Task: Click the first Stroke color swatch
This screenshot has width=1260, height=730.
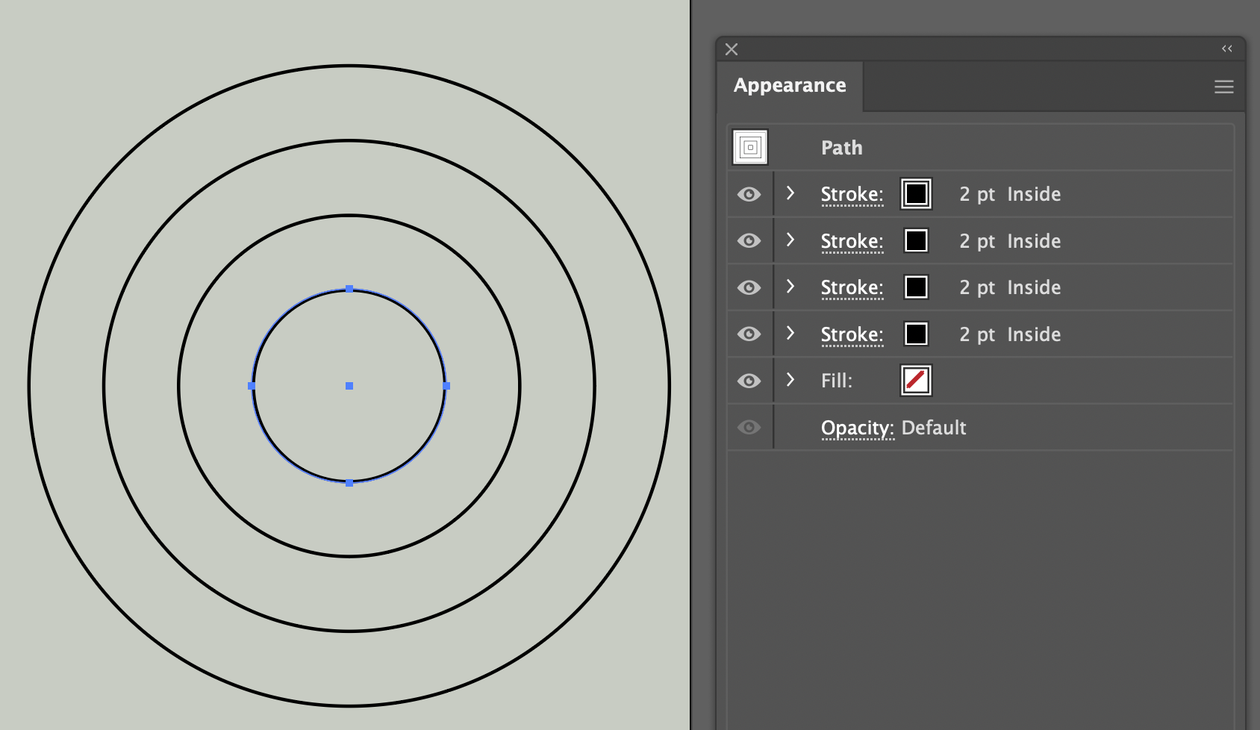Action: pos(915,193)
